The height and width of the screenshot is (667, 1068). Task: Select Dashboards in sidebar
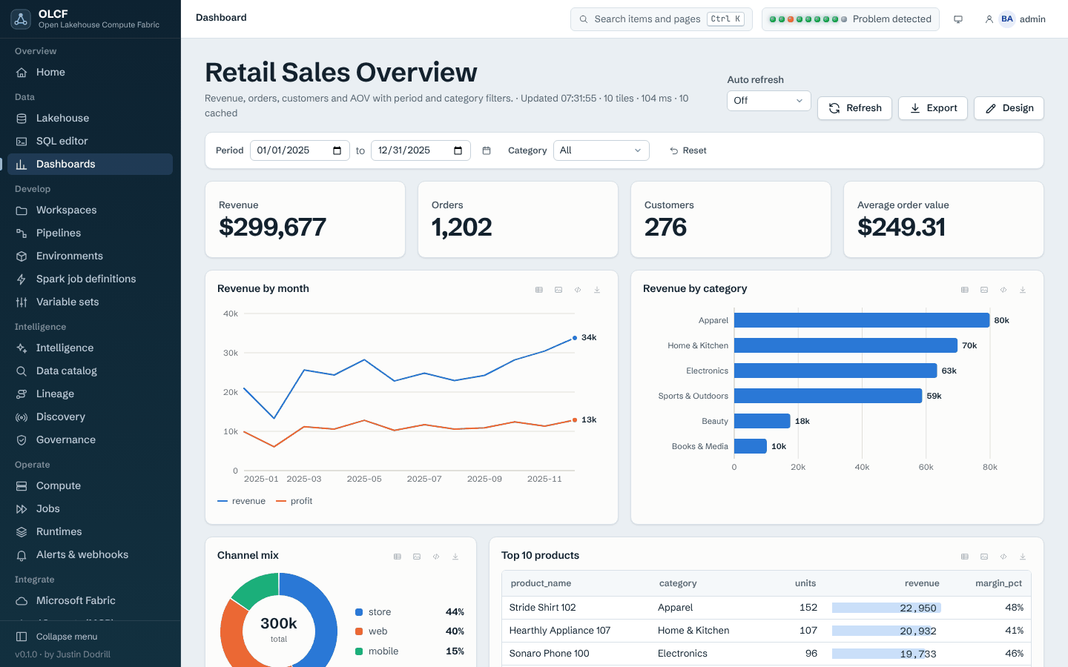[x=90, y=164]
